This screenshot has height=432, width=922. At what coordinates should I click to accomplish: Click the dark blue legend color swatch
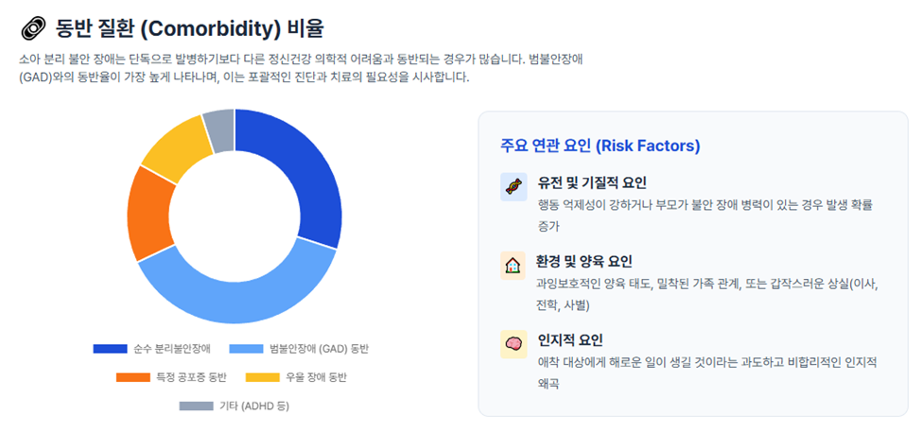pos(110,349)
